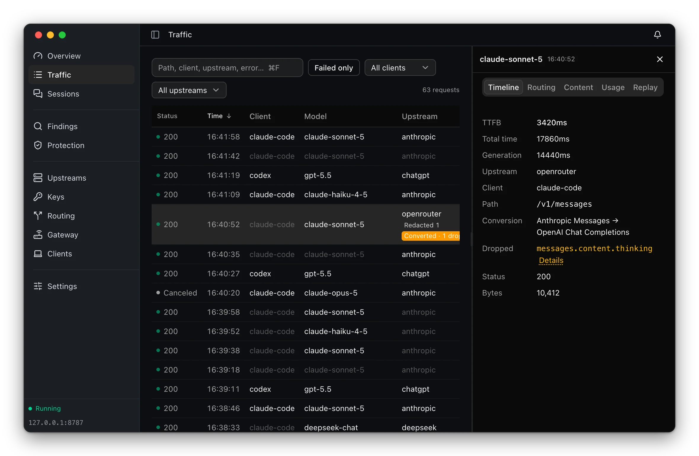Viewport: 699px width, 456px height.
Task: Click the Clients laptop icon
Action: pyautogui.click(x=38, y=254)
